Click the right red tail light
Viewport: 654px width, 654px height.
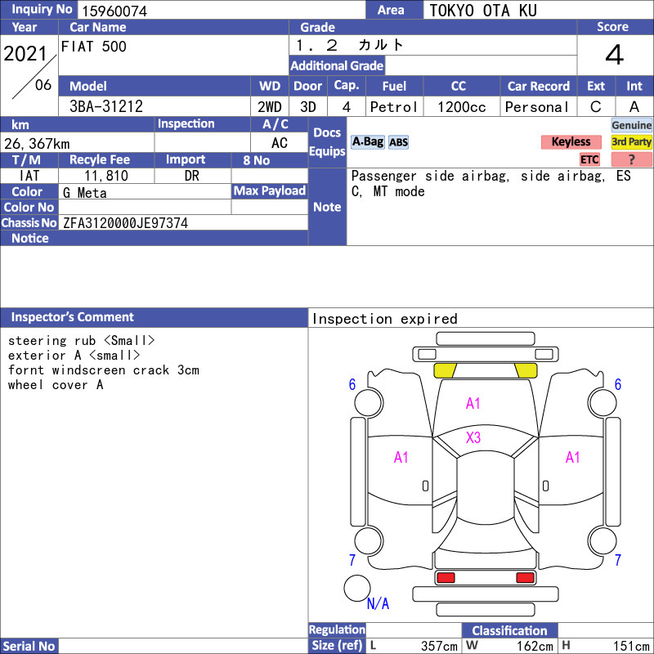point(525,577)
